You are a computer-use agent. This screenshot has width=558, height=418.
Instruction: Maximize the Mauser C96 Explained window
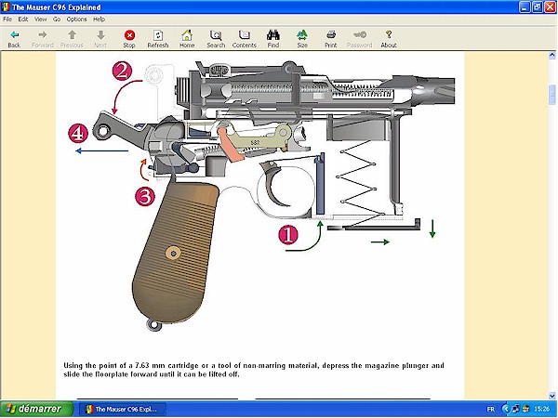(538, 7)
